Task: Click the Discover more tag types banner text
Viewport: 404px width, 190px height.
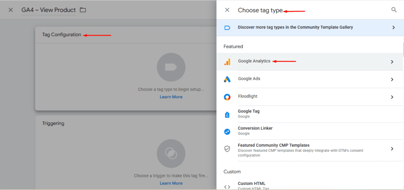Action: [x=295, y=27]
